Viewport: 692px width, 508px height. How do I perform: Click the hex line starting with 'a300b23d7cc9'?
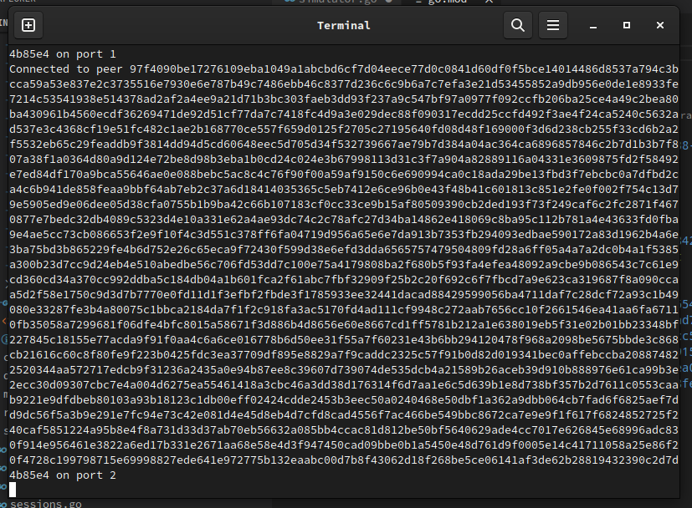click(344, 265)
